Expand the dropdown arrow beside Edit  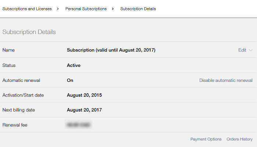tap(251, 50)
